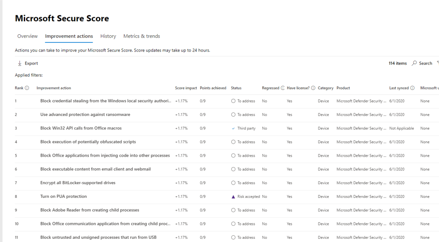Click the Export download arrow icon

point(19,64)
